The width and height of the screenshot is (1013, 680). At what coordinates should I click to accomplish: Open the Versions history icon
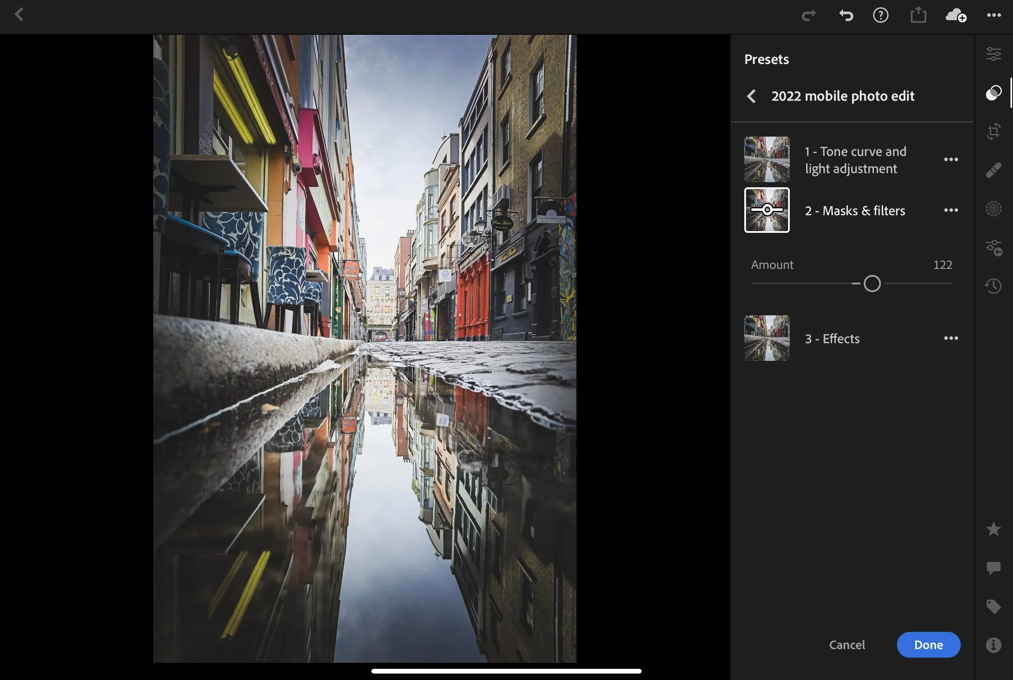[x=993, y=286]
